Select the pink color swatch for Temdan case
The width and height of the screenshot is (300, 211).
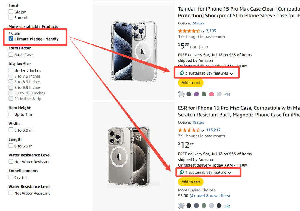point(211,94)
